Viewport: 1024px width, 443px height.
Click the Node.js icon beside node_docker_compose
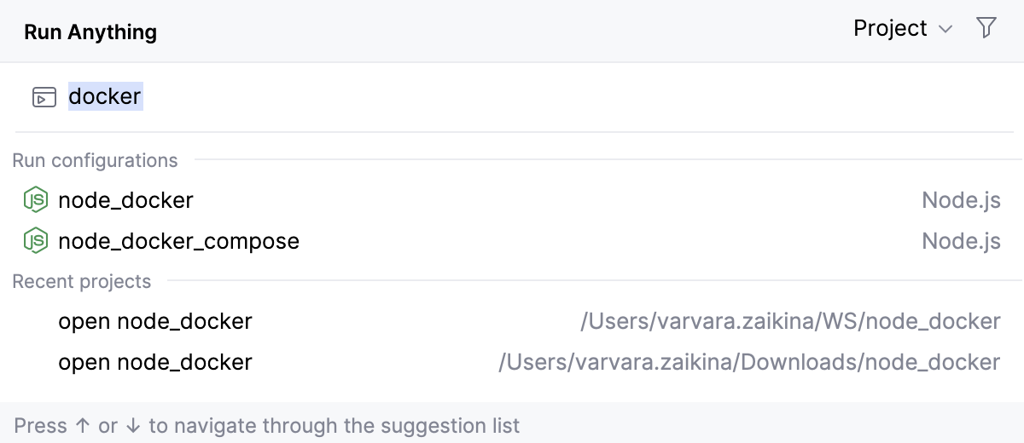(35, 241)
